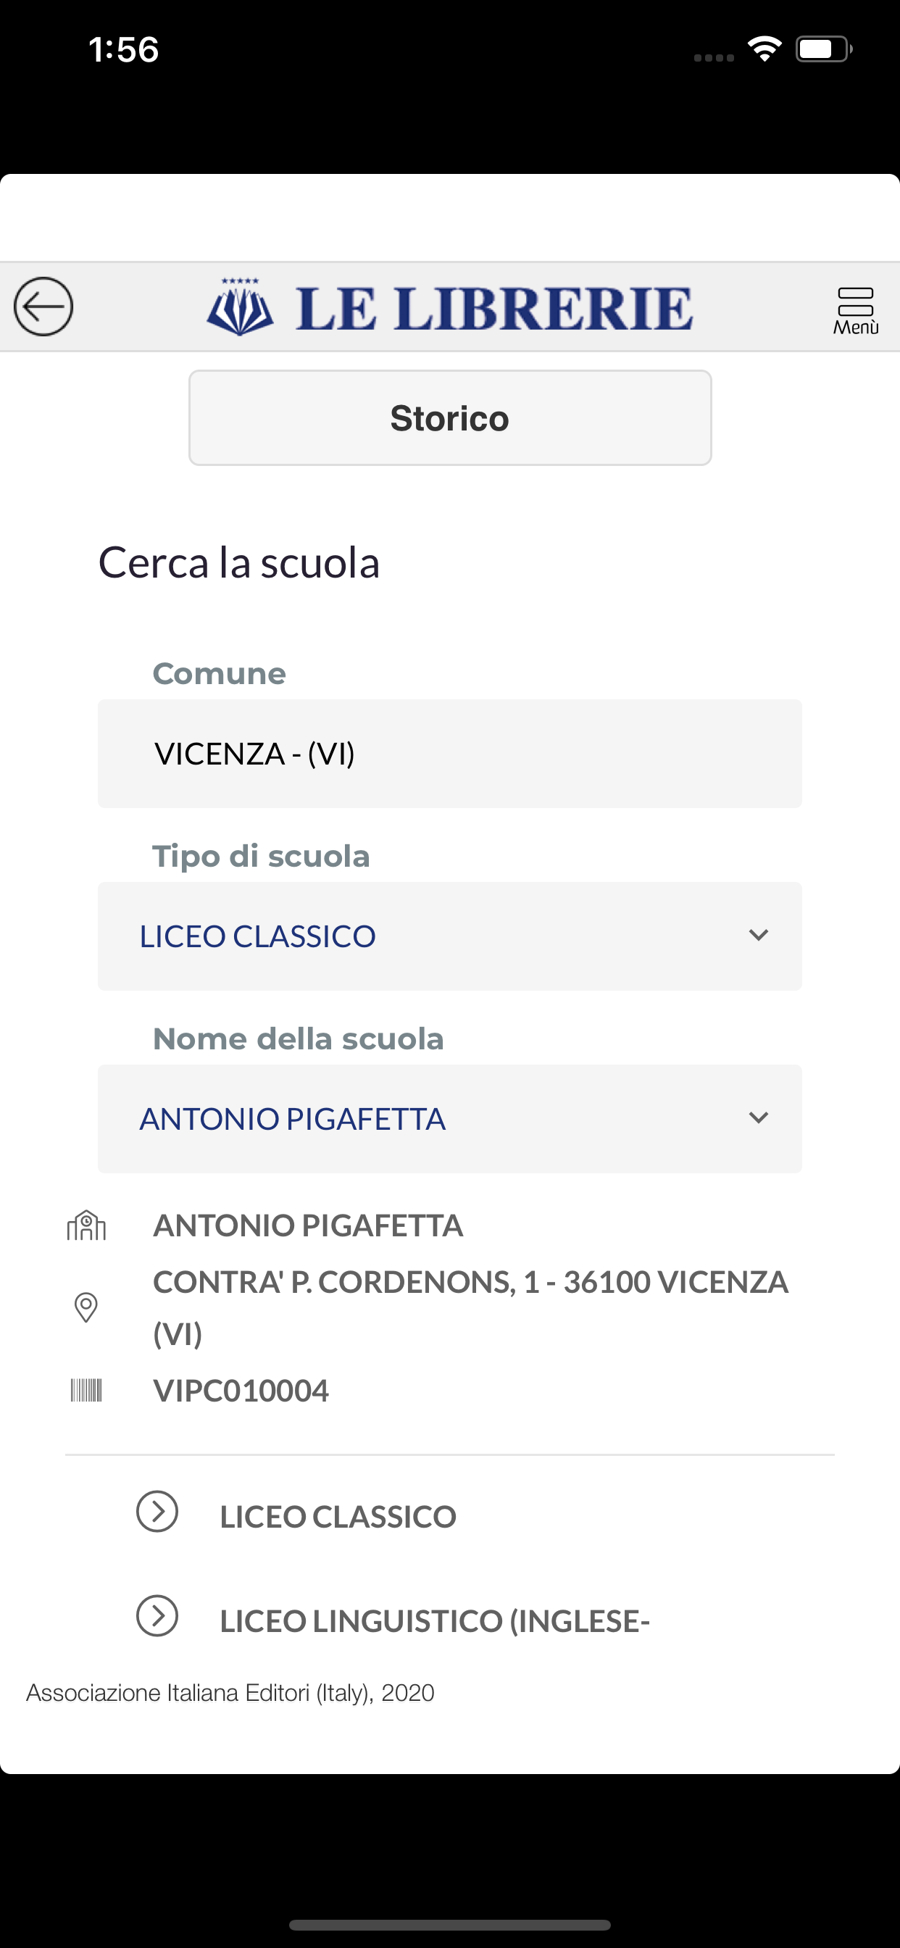
Task: Tap the ANTONIO PIGAFETTA school name heading
Action: (308, 1225)
